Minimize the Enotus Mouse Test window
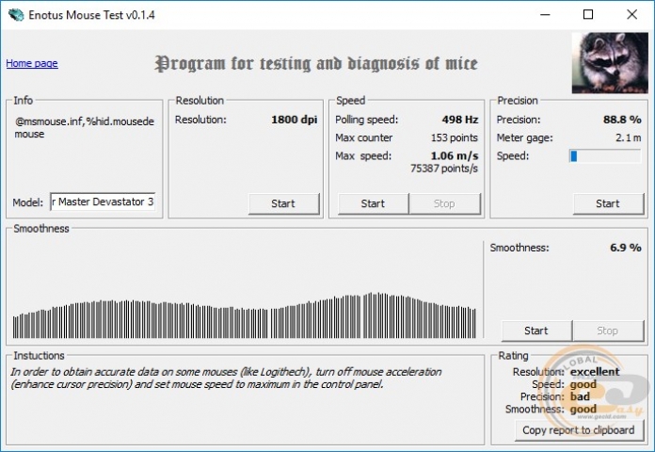 pos(545,15)
